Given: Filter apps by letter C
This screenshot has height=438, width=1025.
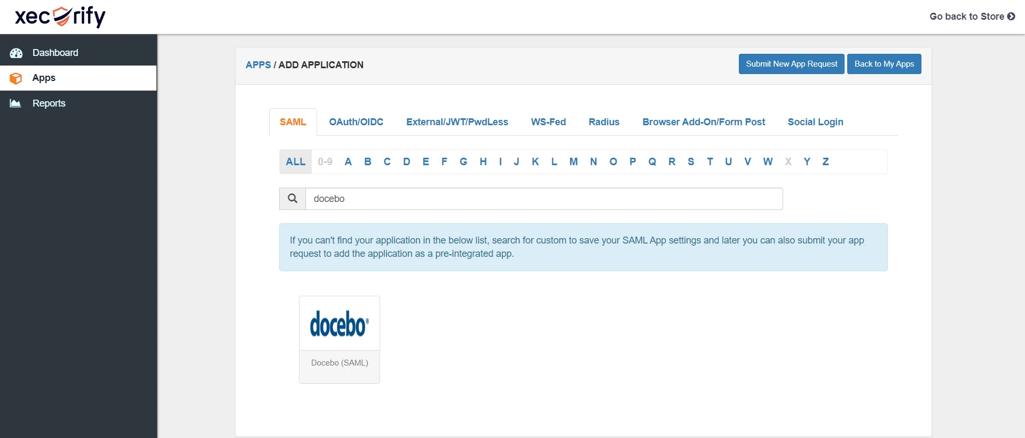Looking at the screenshot, I should point(387,162).
